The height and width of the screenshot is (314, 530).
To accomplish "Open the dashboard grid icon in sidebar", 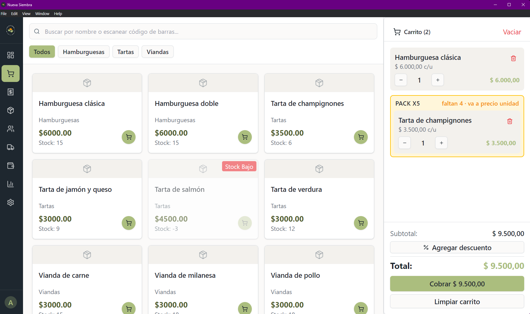I will [x=11, y=55].
